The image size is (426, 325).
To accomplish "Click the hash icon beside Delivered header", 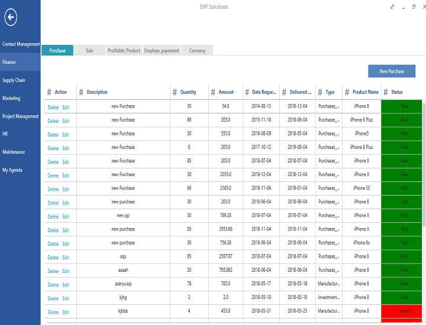I will tap(284, 92).
